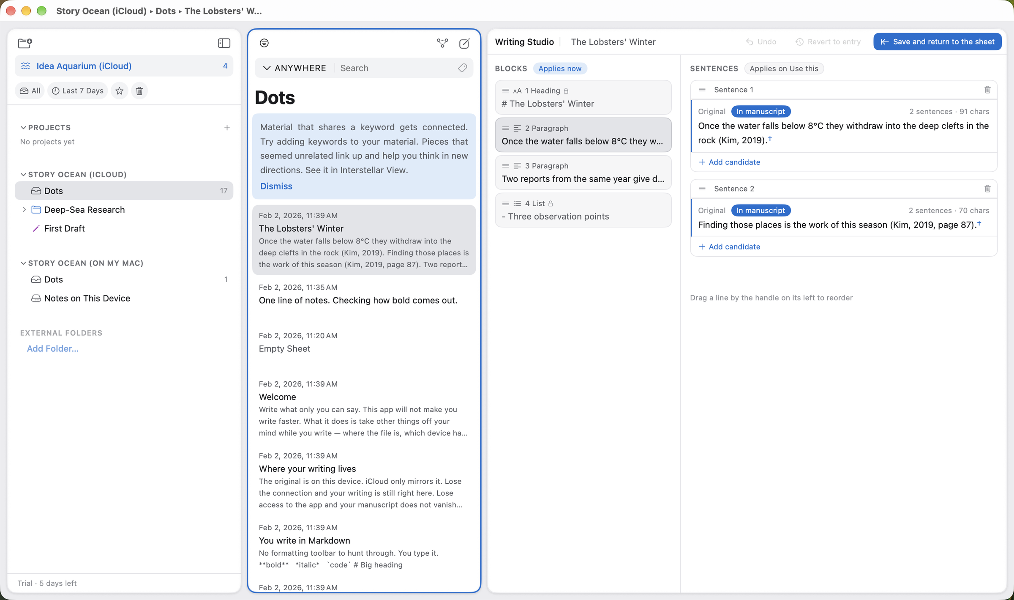Click the Applies on Use this badge
Viewport: 1014px width, 600px height.
click(784, 68)
